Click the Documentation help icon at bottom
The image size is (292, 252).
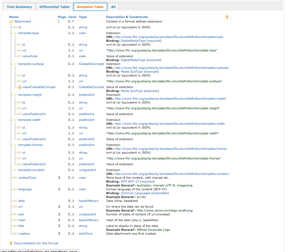pos(11,243)
